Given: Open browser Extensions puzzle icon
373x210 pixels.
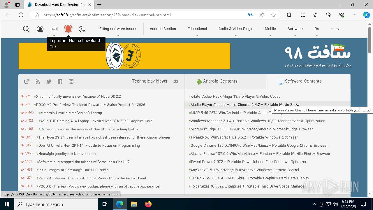Looking at the screenshot, I should tap(289, 15).
